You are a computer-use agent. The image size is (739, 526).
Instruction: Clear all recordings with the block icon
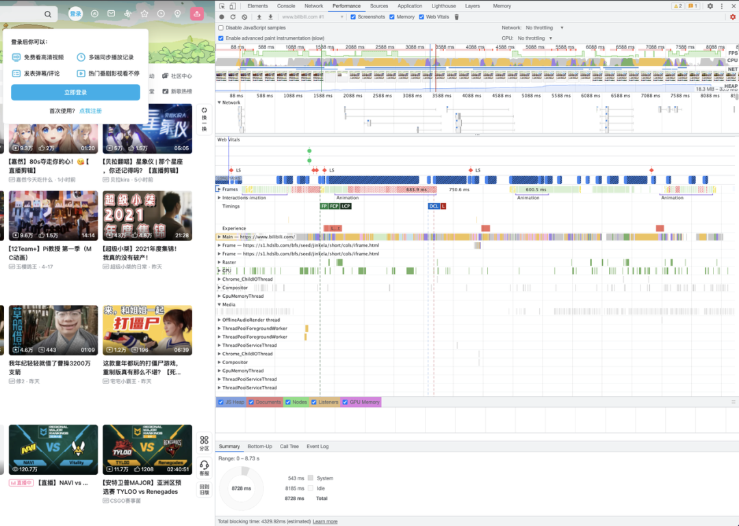coord(244,16)
